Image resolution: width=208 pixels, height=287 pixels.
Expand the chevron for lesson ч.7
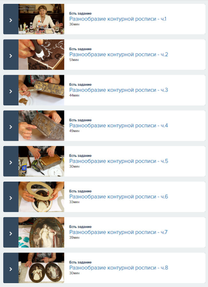(11, 233)
